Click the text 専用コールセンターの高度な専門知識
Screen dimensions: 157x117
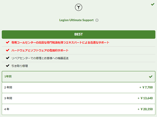[35, 43]
